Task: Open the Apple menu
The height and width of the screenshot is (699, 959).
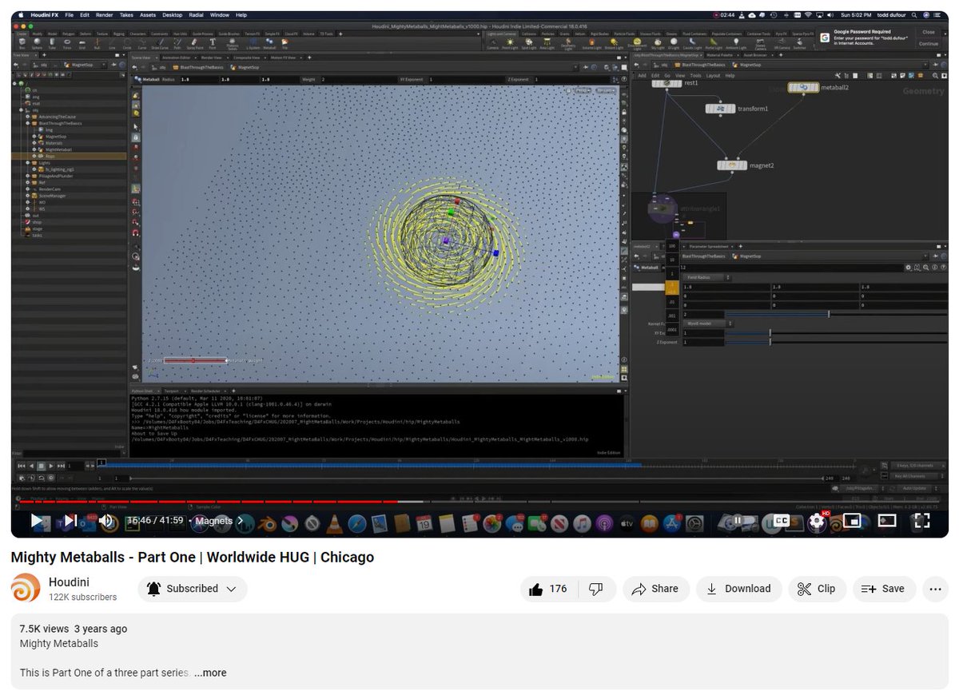Action: [x=20, y=15]
